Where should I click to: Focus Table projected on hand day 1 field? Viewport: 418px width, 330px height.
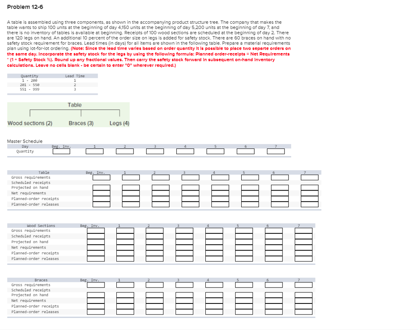[131, 188]
